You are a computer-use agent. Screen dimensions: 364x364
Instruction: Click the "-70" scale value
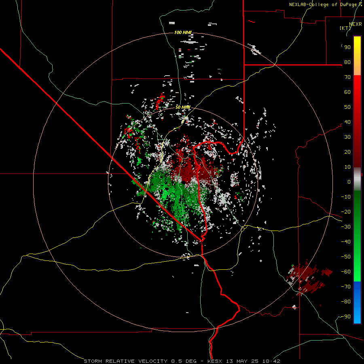tap(346, 287)
